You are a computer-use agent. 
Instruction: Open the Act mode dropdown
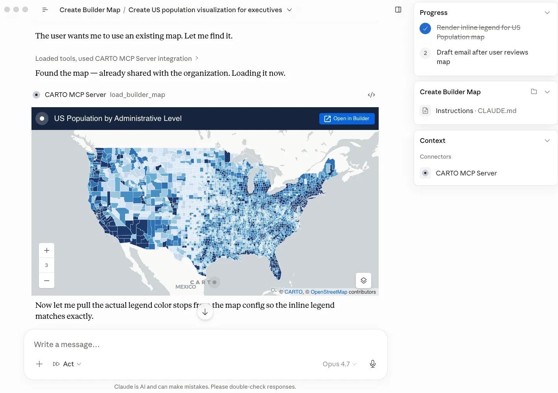coord(67,364)
